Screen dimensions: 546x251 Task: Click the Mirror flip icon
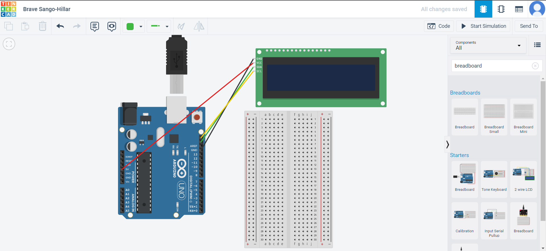tap(199, 26)
